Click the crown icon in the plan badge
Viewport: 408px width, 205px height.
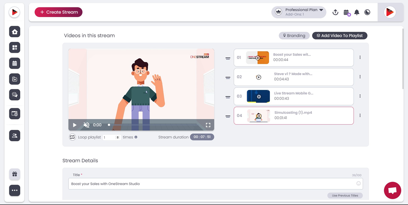[x=279, y=12]
